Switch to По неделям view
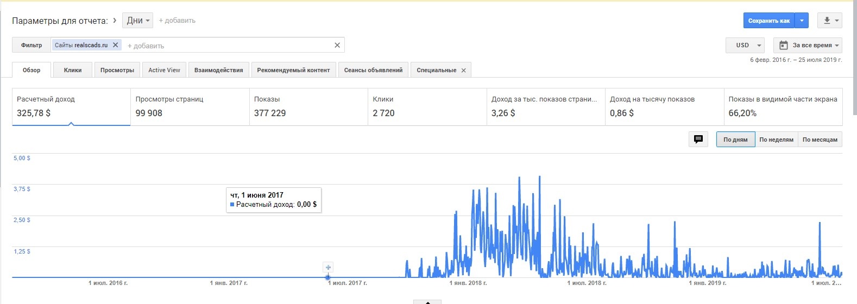 pyautogui.click(x=776, y=140)
